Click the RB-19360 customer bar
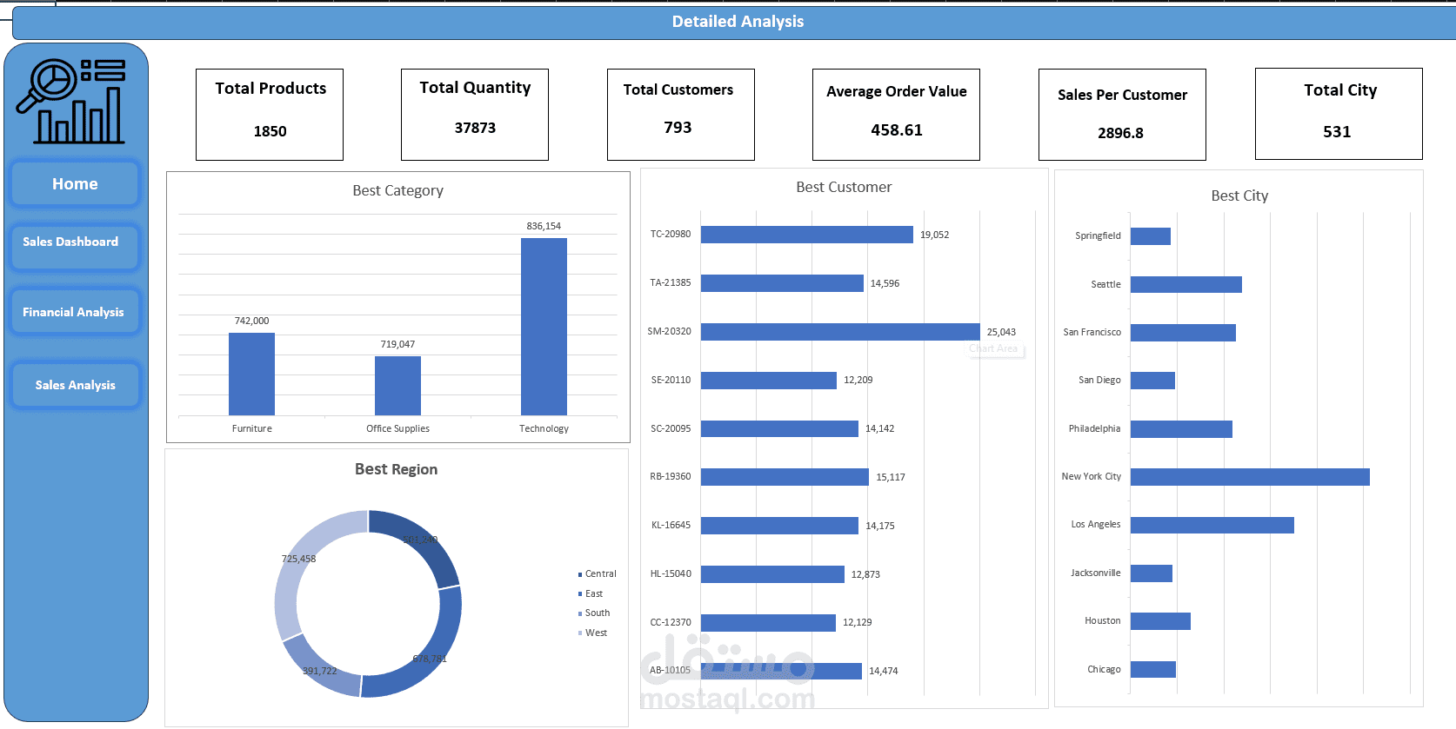 tap(785, 477)
